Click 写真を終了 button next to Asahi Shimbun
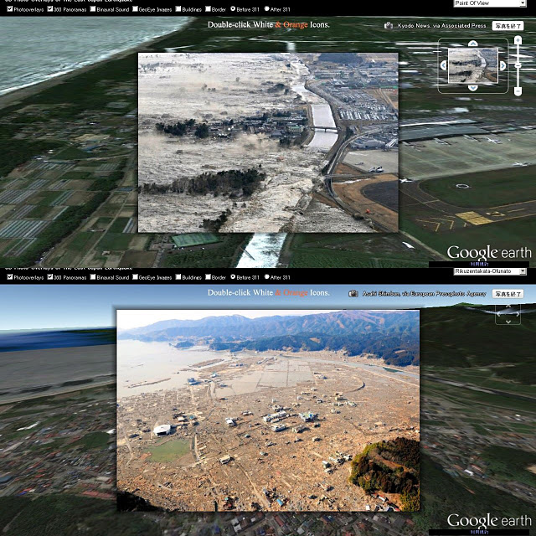The width and height of the screenshot is (536, 536). (x=508, y=294)
